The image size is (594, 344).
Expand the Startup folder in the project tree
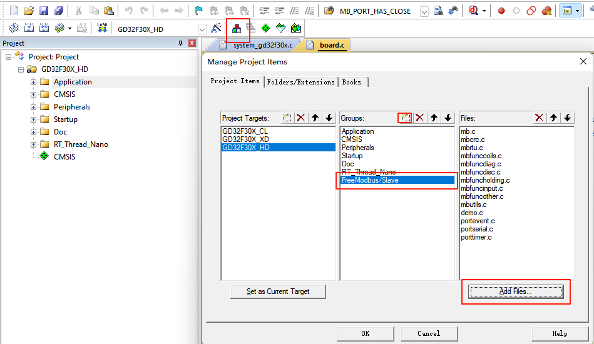33,119
